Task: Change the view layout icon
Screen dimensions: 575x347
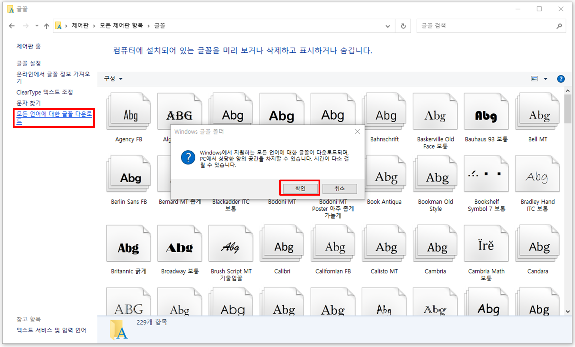Action: coord(534,79)
